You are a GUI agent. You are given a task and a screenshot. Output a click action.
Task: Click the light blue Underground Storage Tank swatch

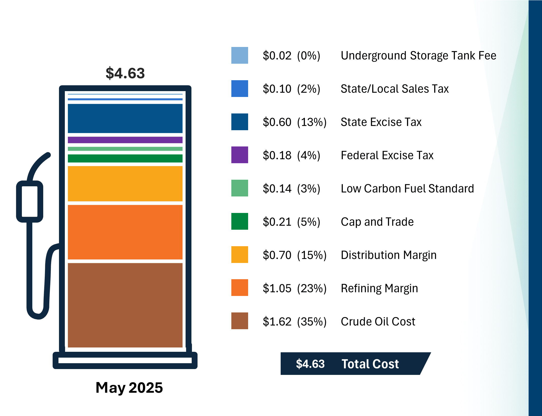pyautogui.click(x=239, y=55)
